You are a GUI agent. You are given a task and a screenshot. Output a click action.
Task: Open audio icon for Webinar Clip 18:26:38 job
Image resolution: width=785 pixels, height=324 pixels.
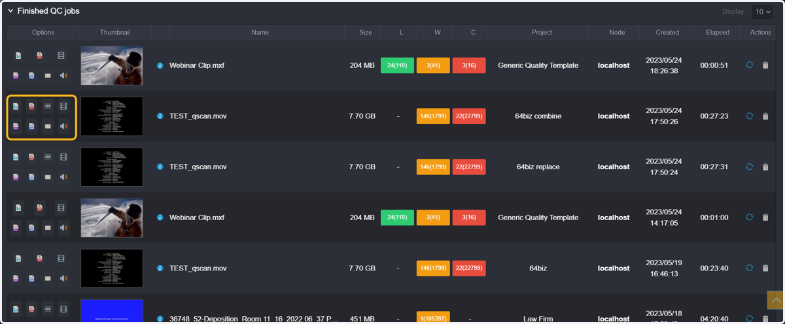coord(63,76)
